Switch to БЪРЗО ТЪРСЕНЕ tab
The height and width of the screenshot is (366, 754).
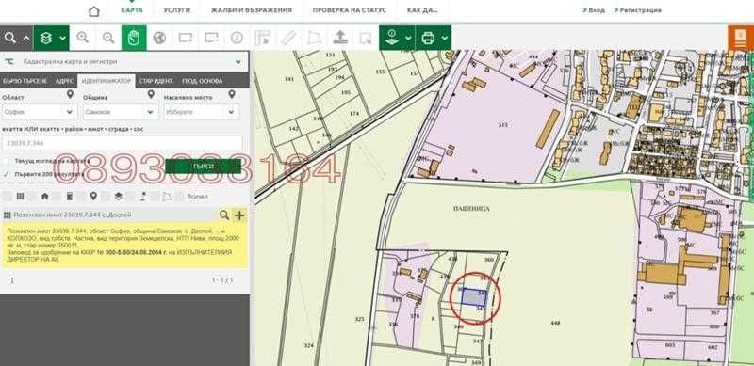25,81
